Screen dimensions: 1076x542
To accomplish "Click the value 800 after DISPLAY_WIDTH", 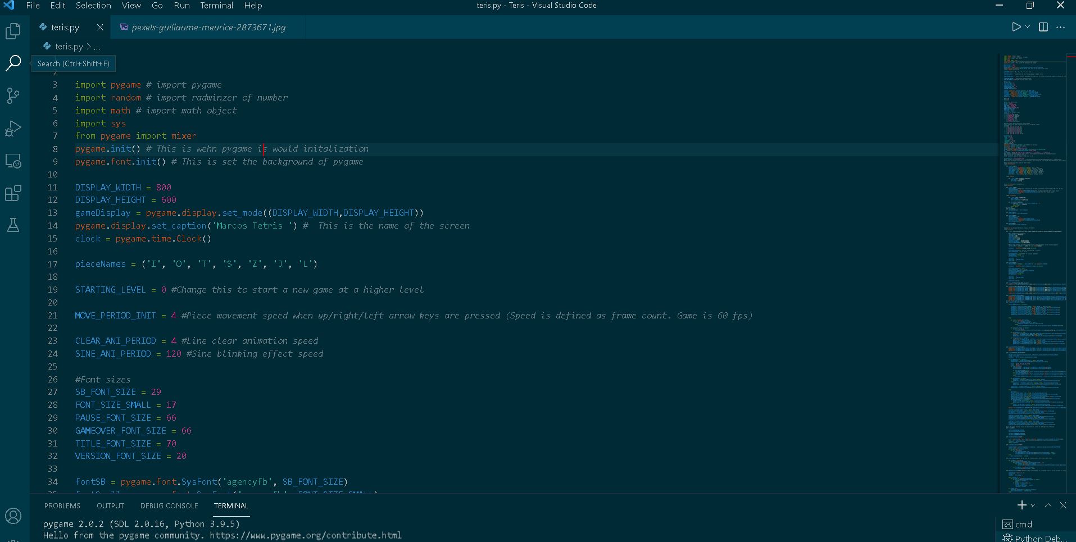I will point(164,187).
